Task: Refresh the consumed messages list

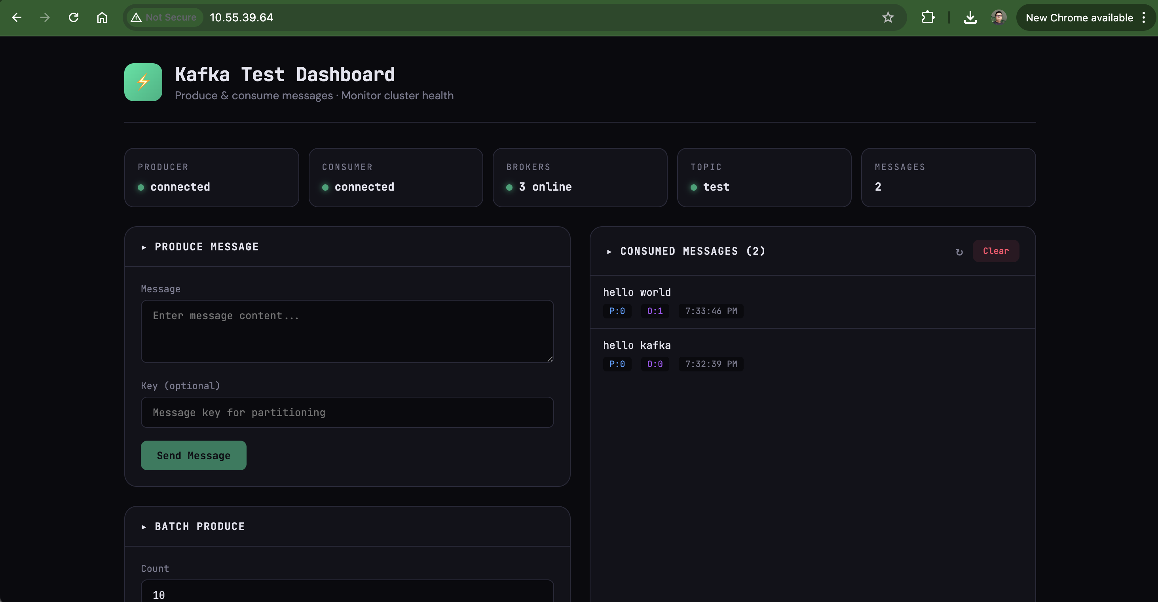Action: pyautogui.click(x=959, y=252)
